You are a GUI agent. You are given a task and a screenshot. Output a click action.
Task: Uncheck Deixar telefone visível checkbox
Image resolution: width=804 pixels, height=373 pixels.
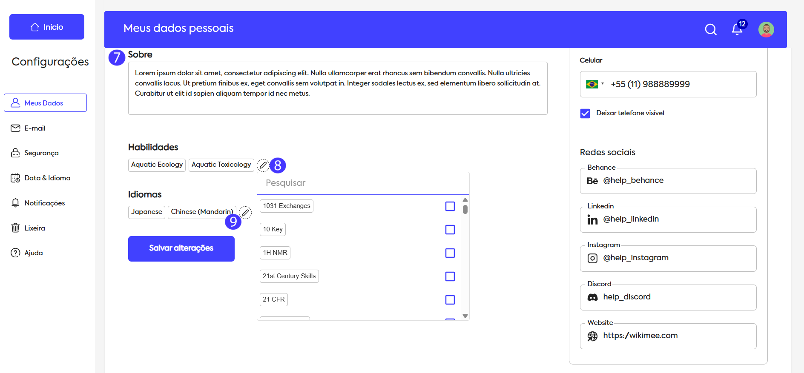point(585,113)
